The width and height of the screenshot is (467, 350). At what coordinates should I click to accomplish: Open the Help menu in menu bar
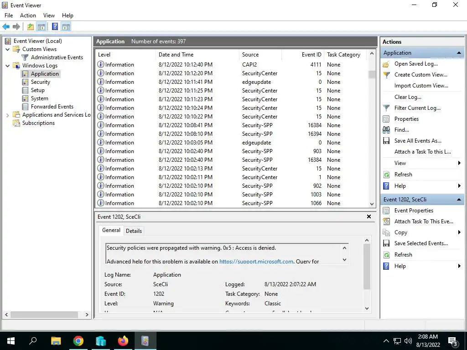click(x=67, y=15)
